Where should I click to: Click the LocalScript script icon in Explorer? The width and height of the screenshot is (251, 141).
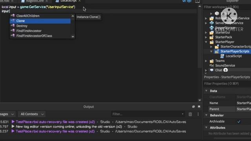(x=222, y=56)
